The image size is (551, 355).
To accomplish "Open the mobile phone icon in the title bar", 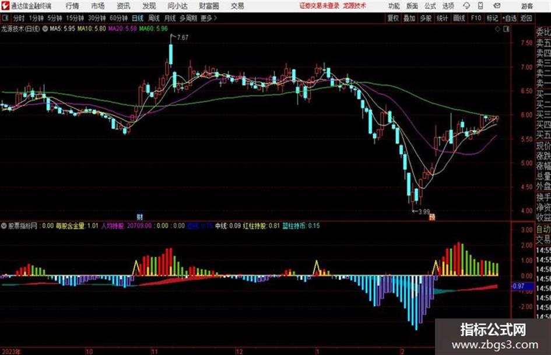I will [x=480, y=6].
